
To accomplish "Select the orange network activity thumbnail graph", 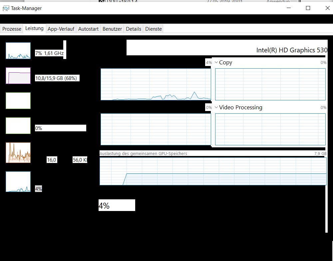I will 18,153.
